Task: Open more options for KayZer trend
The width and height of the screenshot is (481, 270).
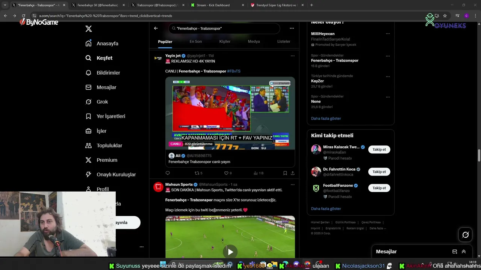Action: (388, 77)
